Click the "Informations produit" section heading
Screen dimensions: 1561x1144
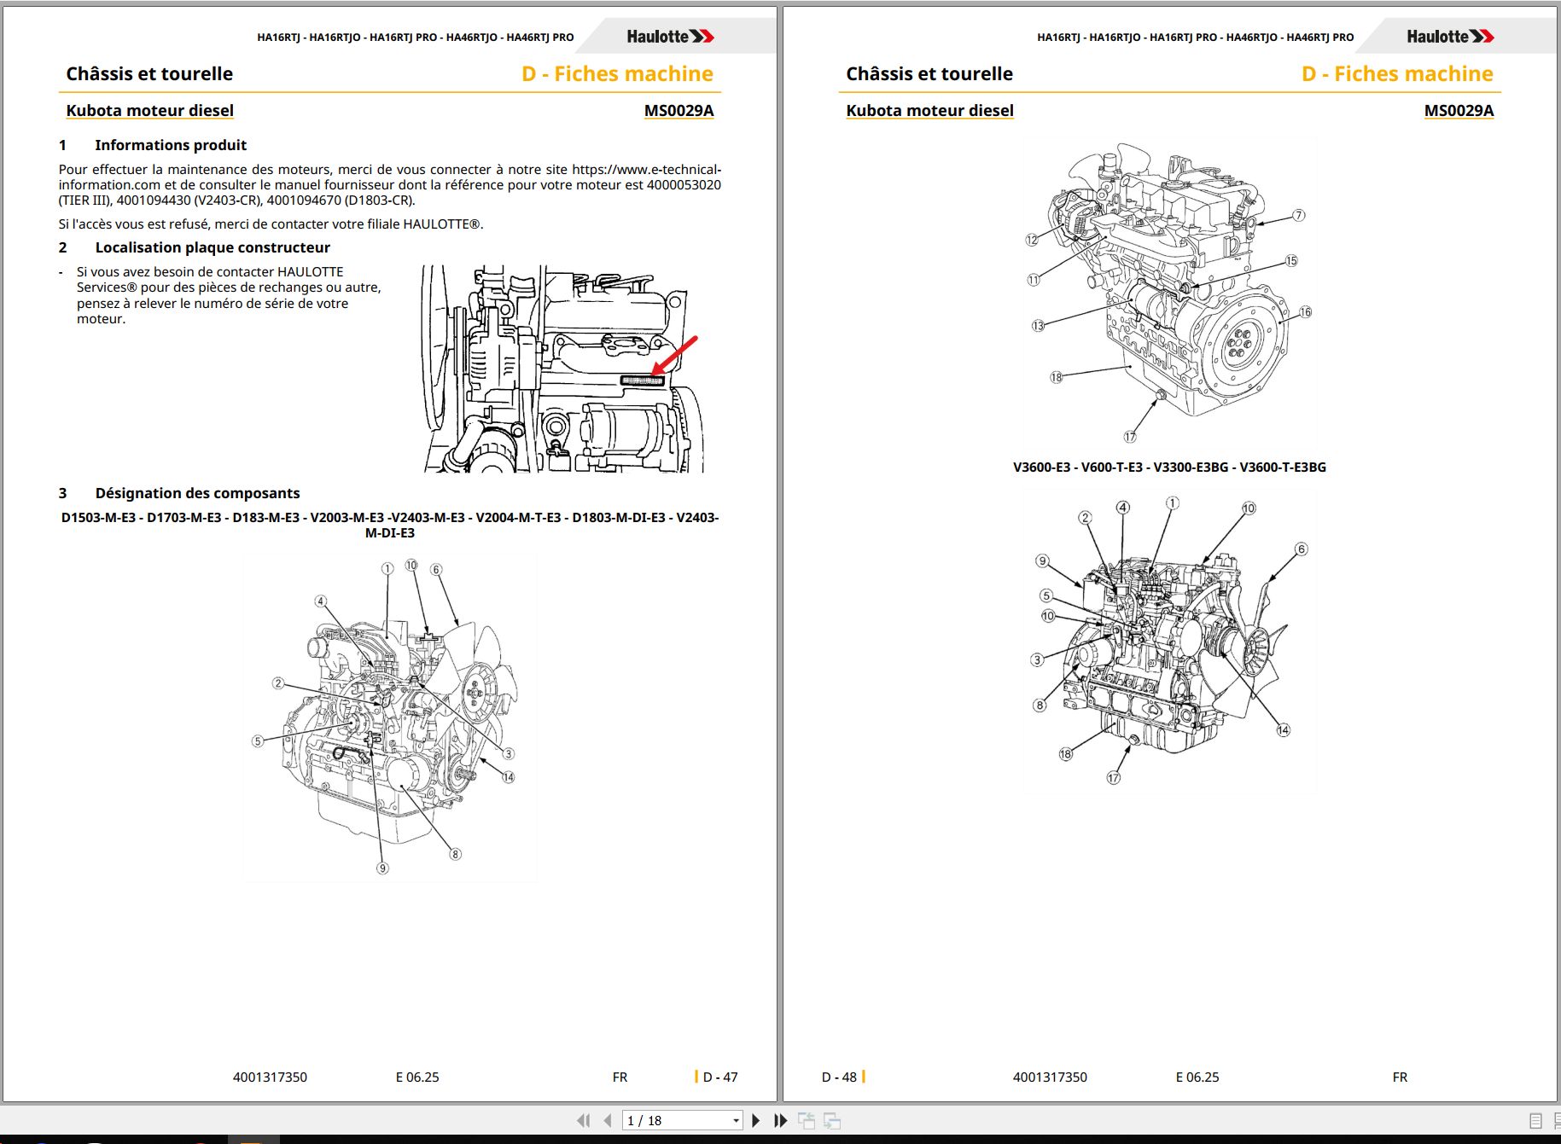171,145
